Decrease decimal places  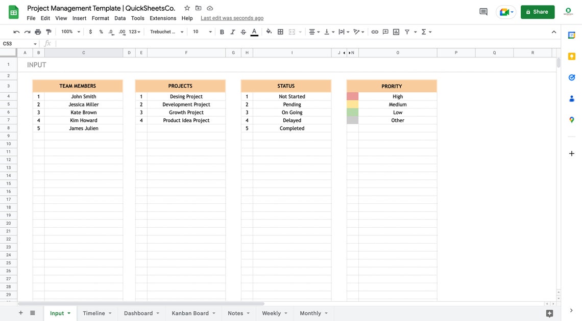point(111,31)
